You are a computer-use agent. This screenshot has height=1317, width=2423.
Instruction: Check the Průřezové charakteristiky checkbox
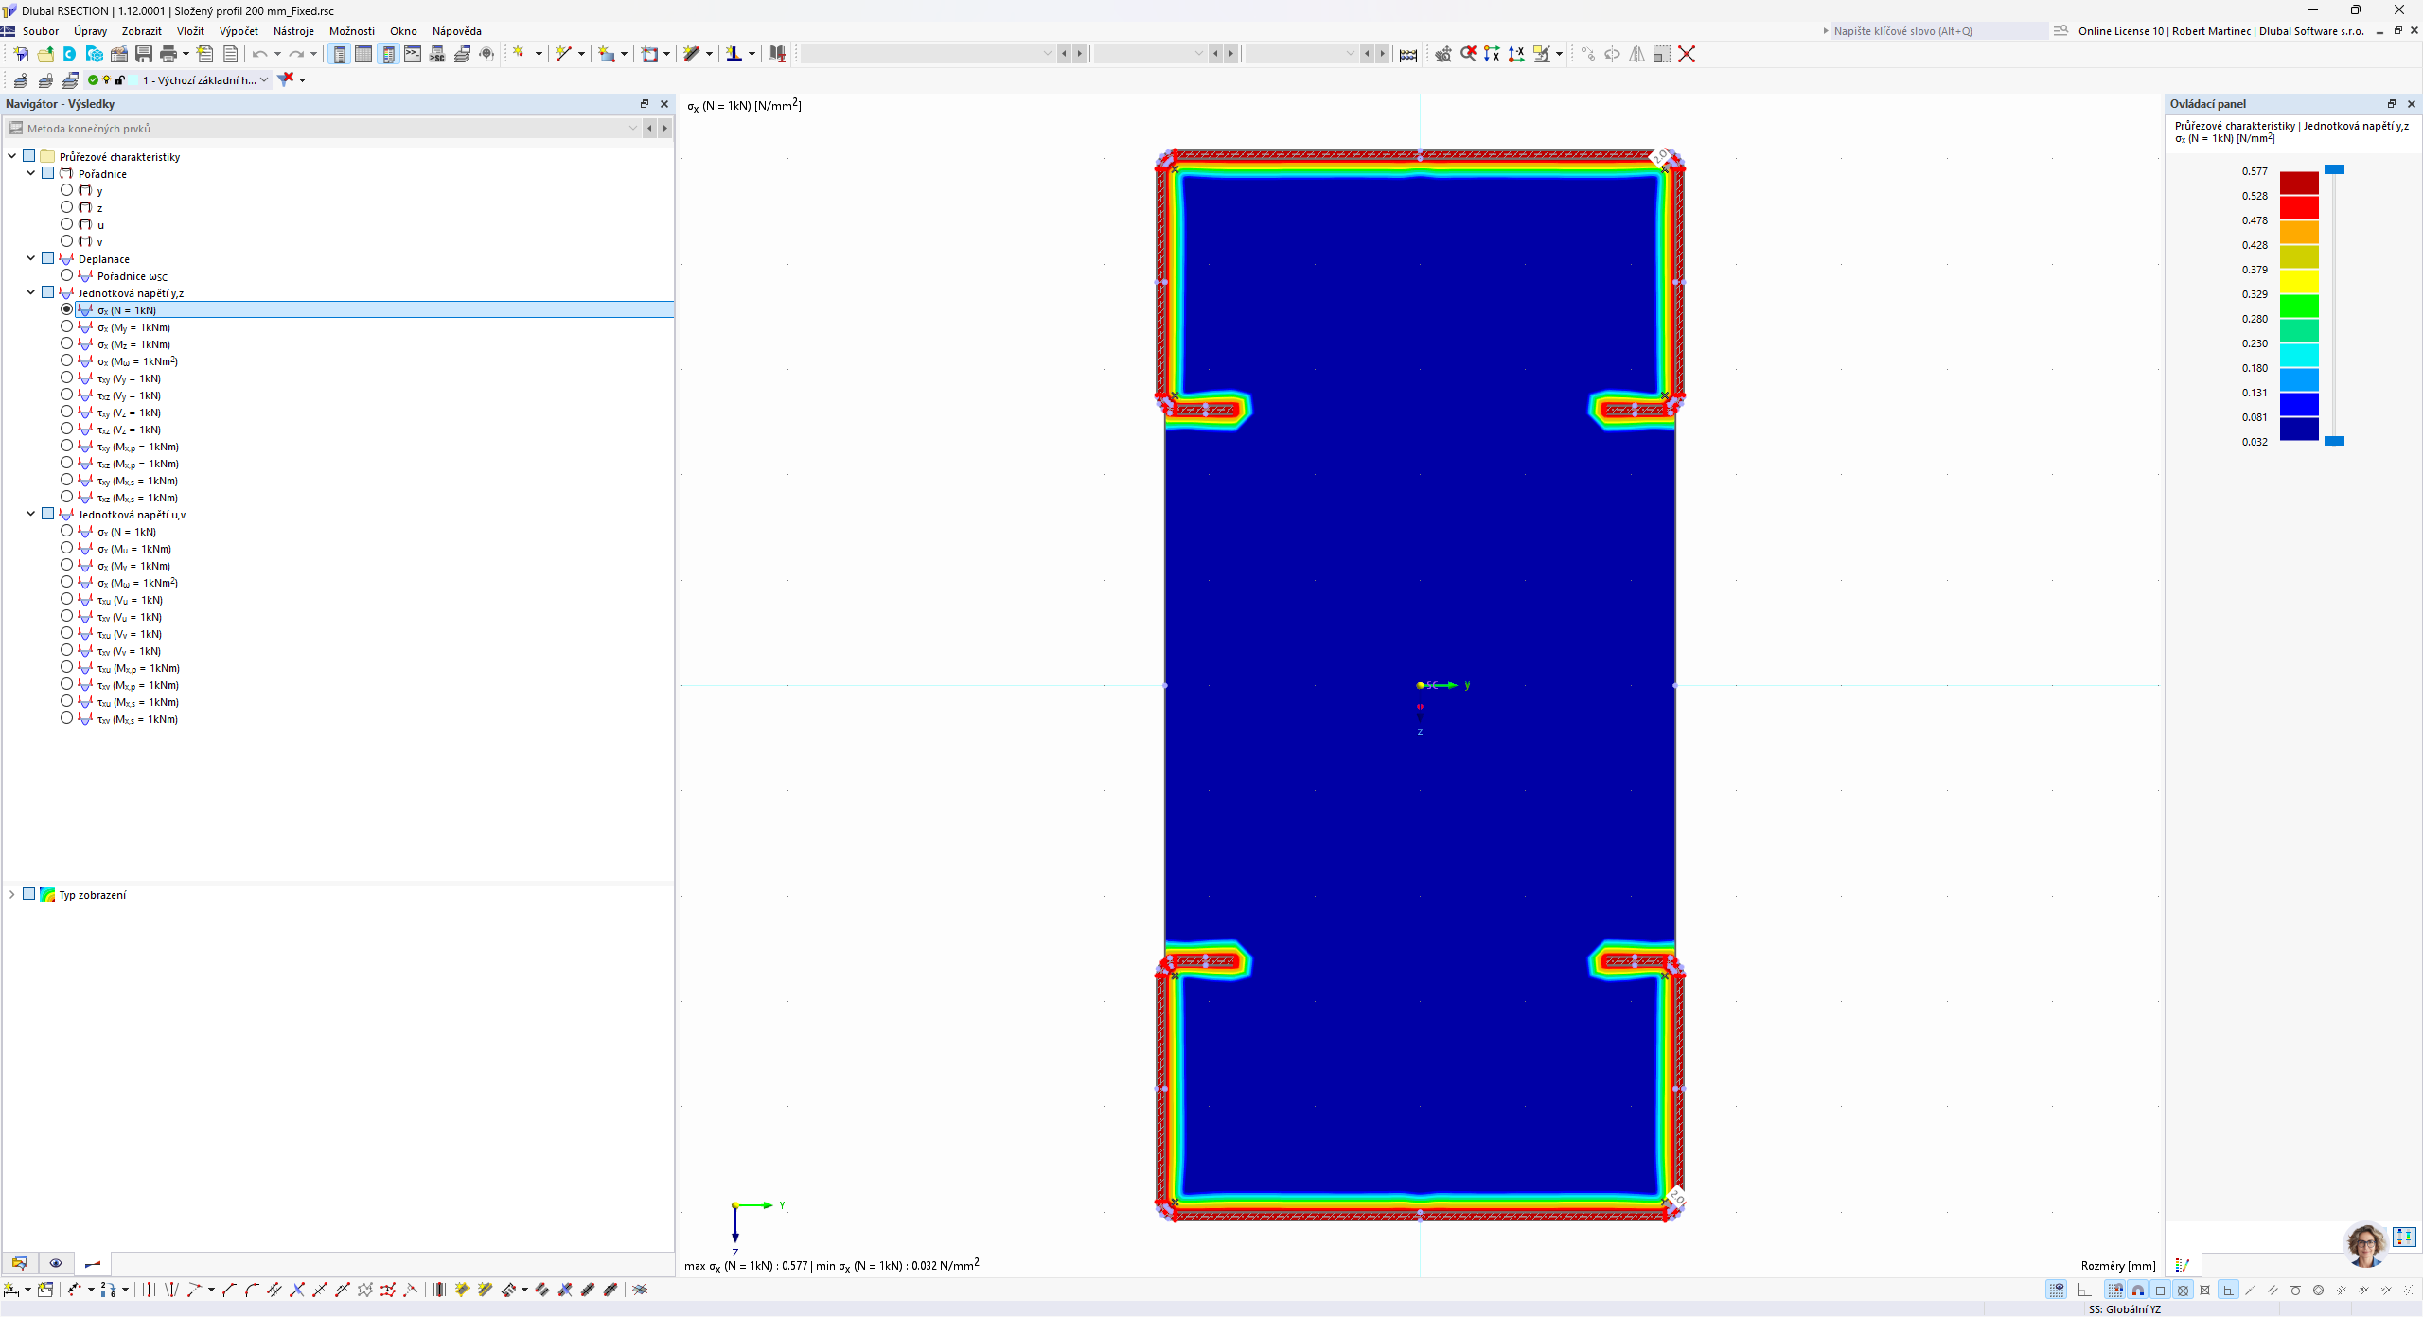point(29,156)
